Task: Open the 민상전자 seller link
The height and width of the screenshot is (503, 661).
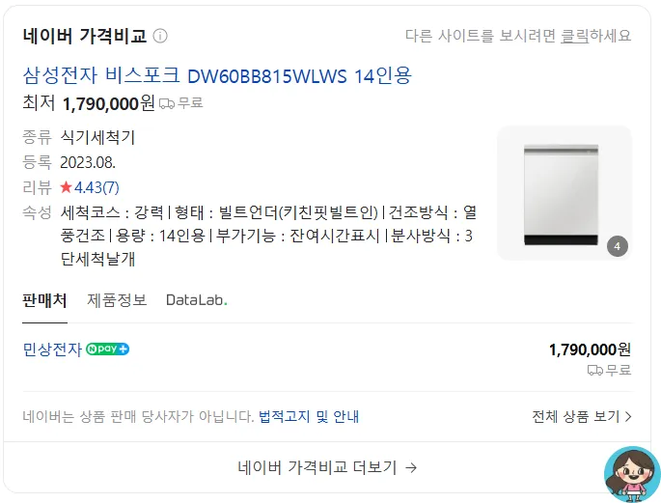Action: click(x=52, y=349)
